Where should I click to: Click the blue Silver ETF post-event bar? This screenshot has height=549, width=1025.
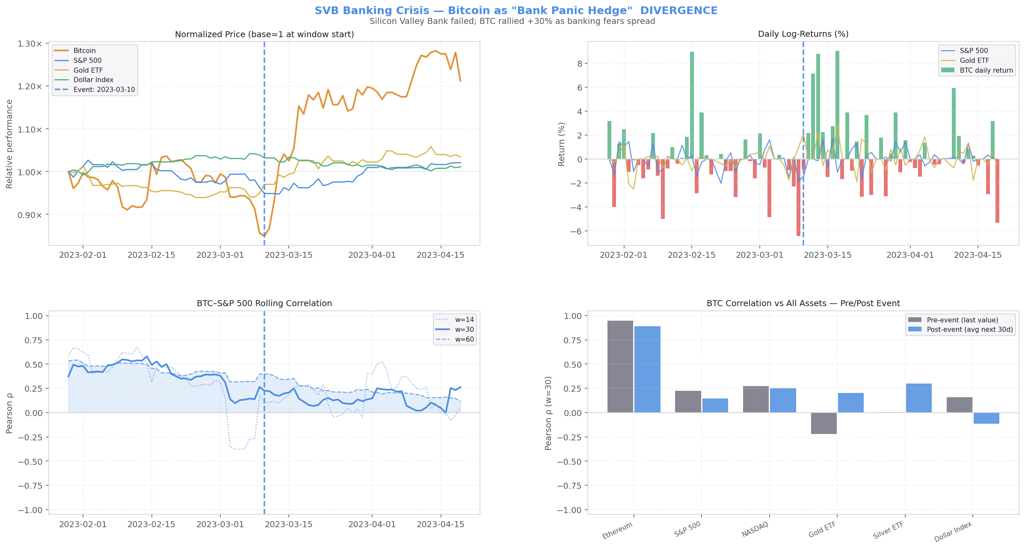(x=918, y=398)
